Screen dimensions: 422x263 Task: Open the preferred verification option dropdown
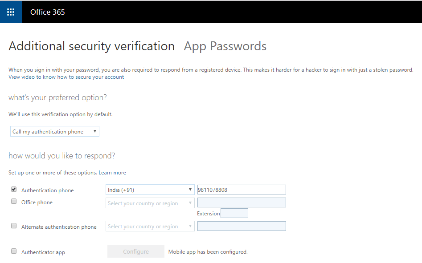coord(54,131)
